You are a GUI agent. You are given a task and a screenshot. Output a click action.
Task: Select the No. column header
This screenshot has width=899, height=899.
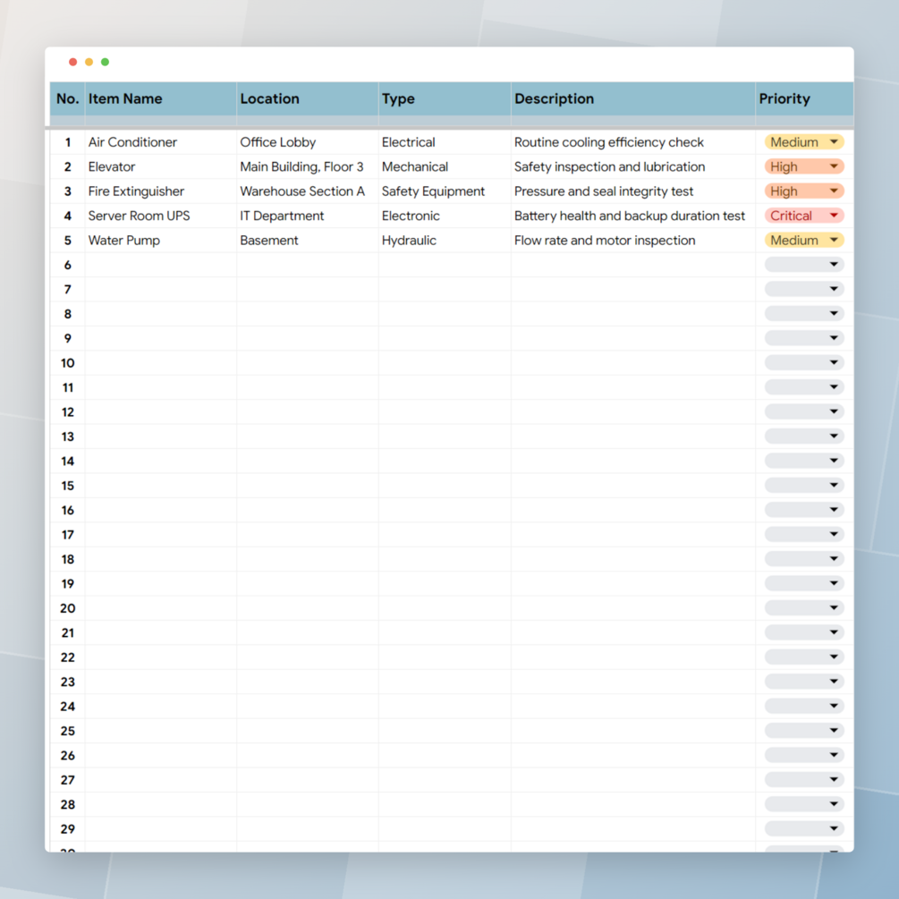point(68,98)
